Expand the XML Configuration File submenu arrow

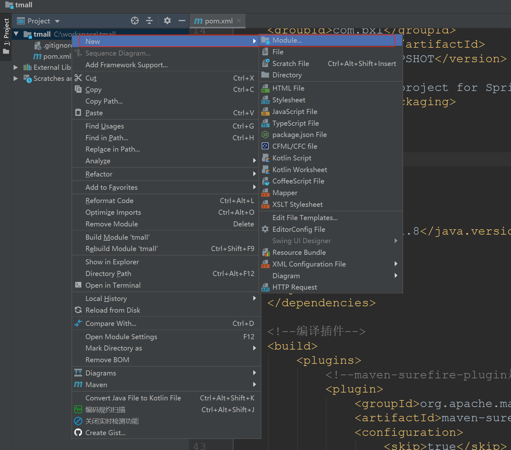tap(396, 264)
